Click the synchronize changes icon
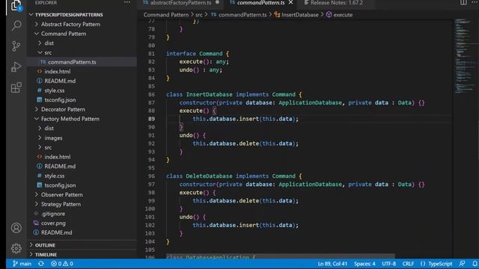 (41, 264)
